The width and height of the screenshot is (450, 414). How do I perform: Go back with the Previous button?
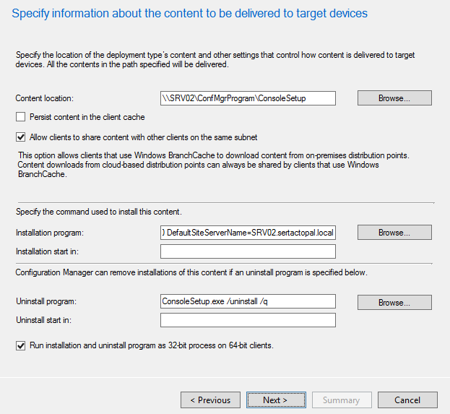[210, 400]
